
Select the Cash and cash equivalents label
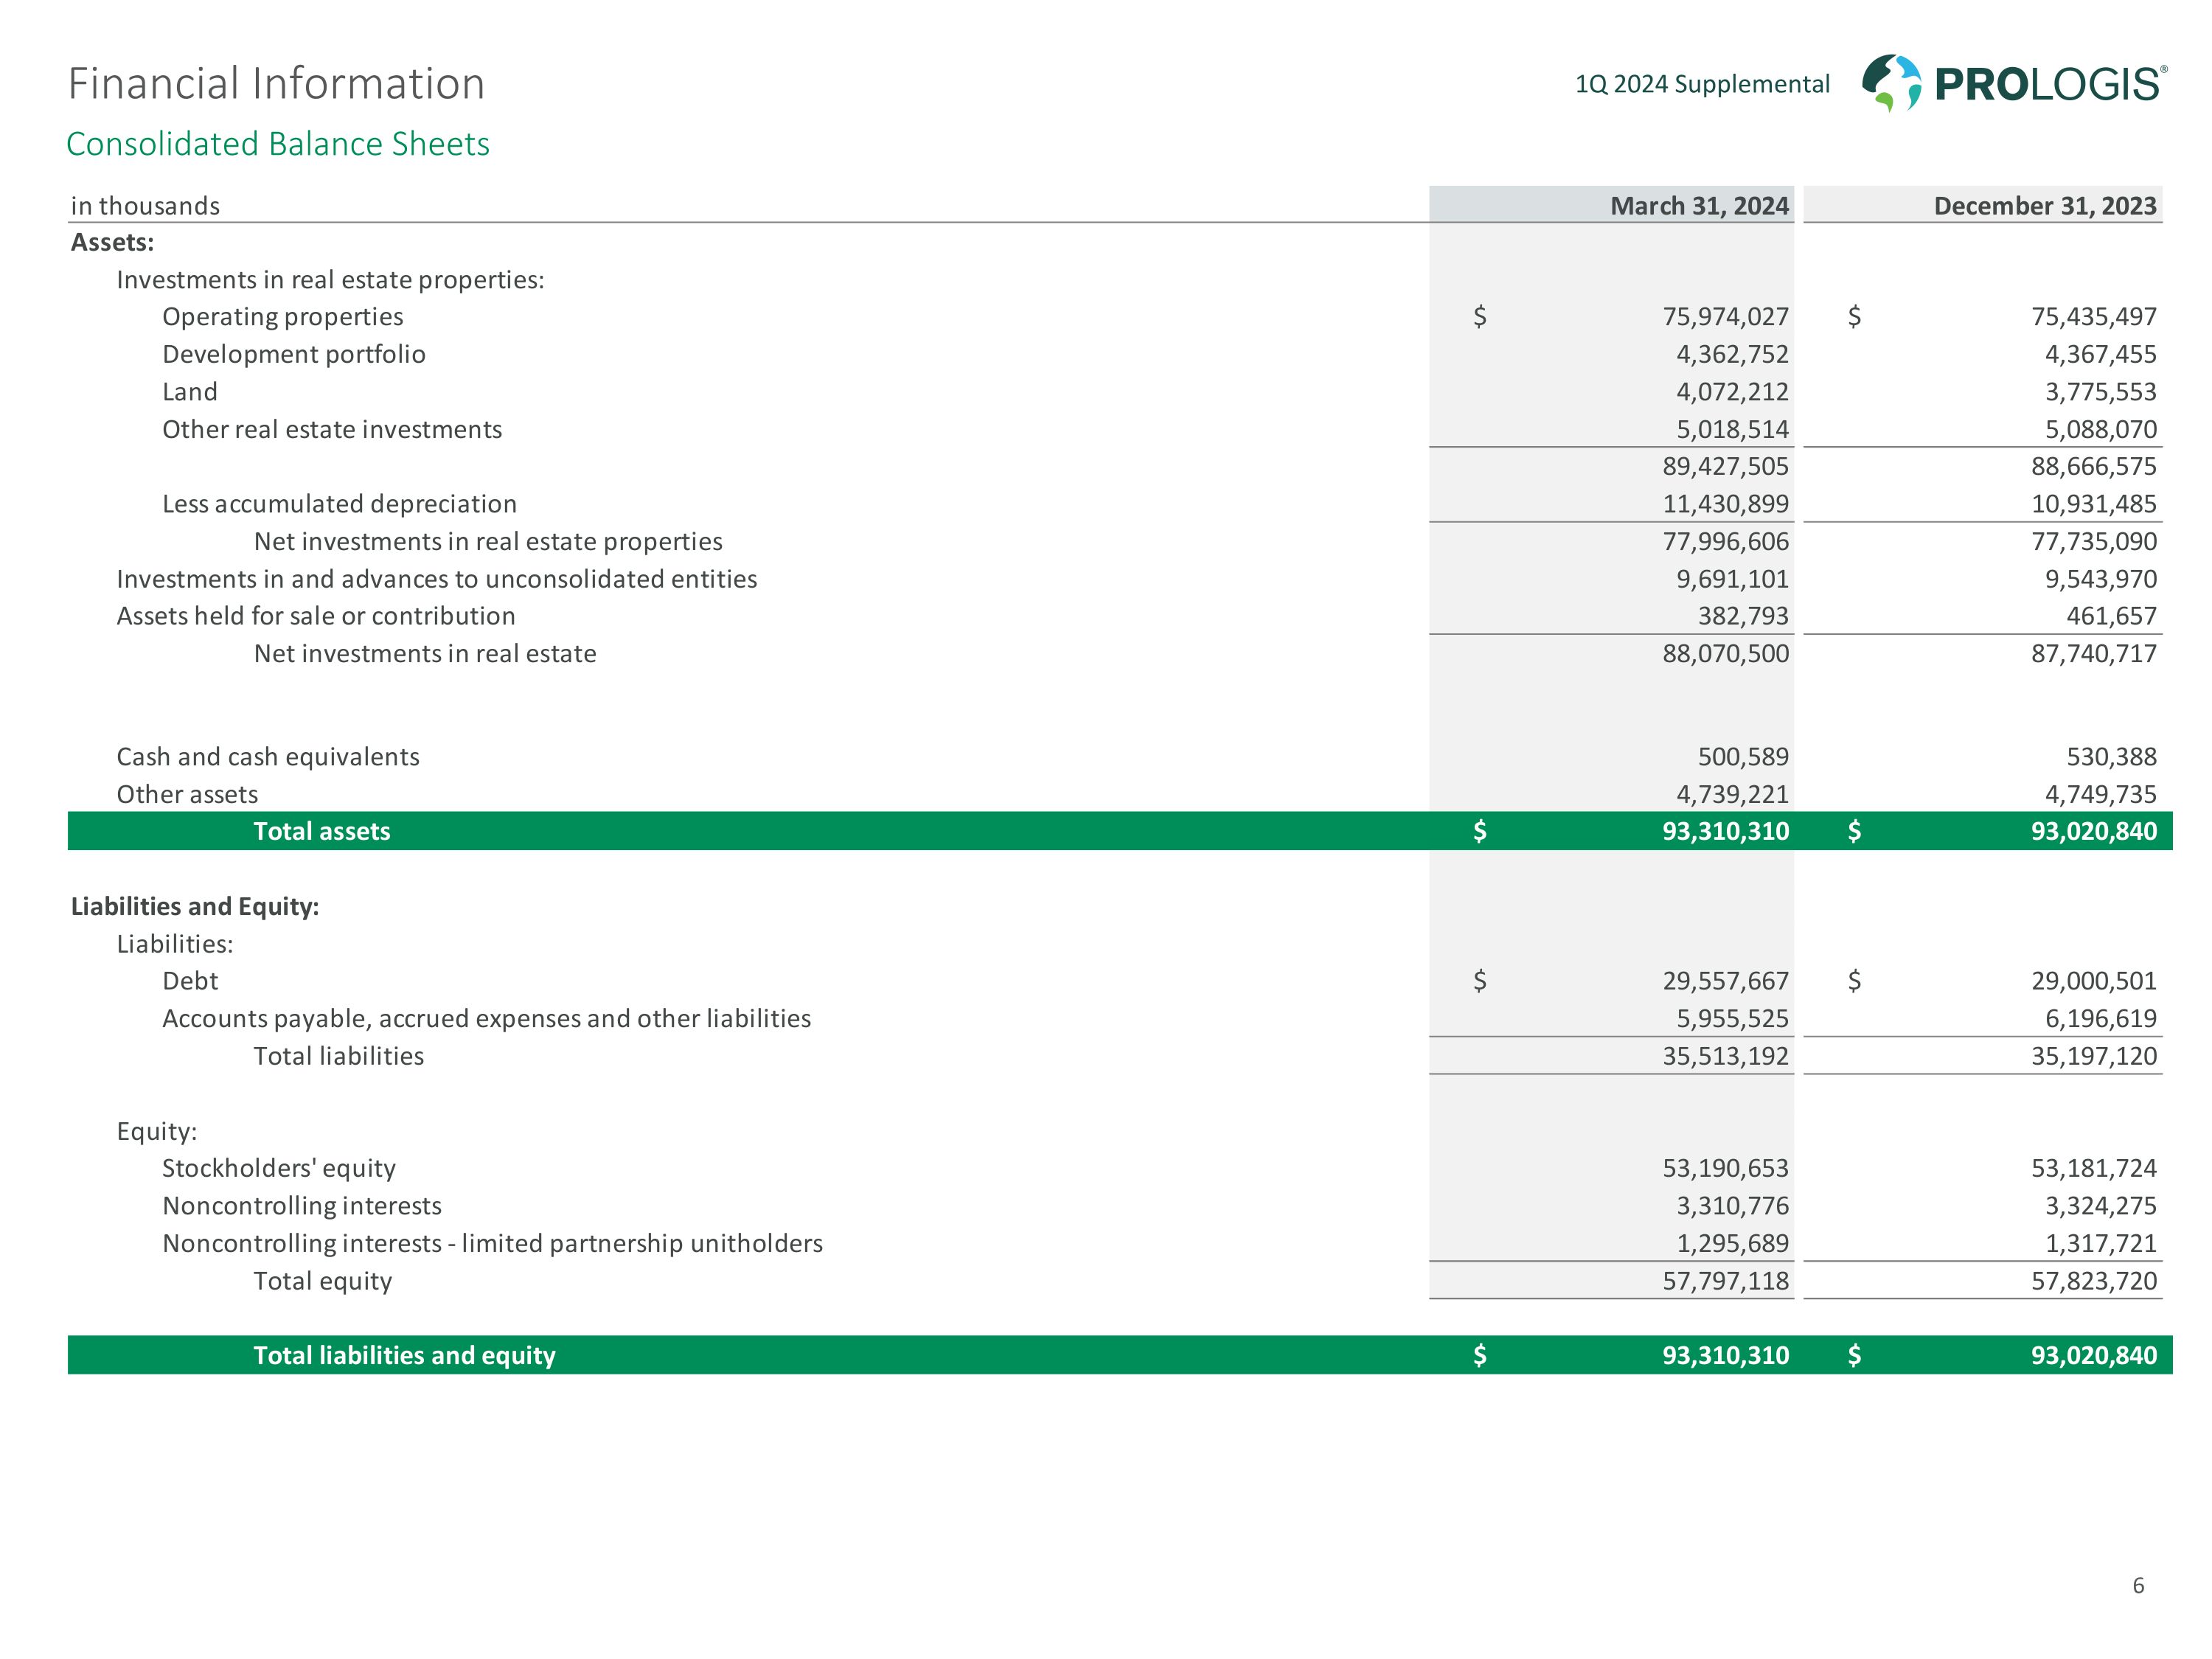point(268,757)
